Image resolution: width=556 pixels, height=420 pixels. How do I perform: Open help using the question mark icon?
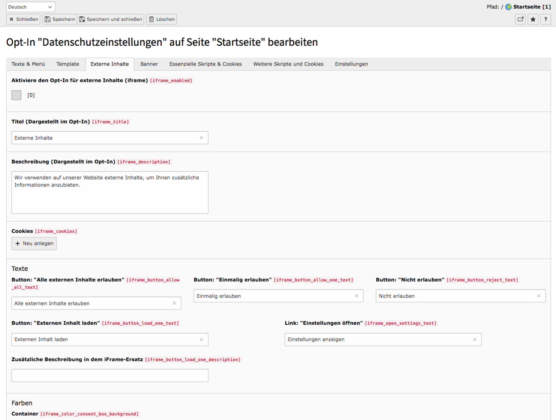[x=545, y=19]
